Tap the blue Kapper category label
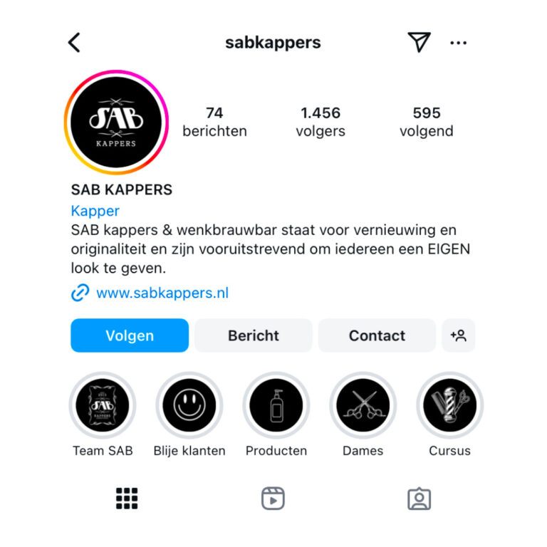Screen dimensions: 547x547 pyautogui.click(x=95, y=211)
